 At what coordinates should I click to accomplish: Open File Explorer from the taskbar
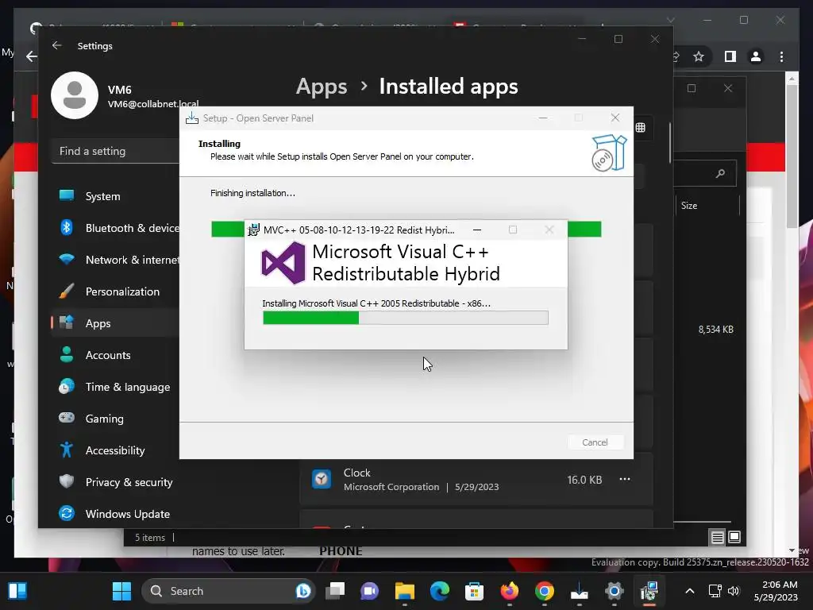pos(404,591)
